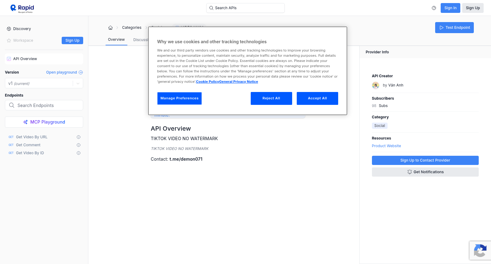Select the Get Video By URL endpoint
Viewport: 491px width, 264px height.
pyautogui.click(x=32, y=137)
